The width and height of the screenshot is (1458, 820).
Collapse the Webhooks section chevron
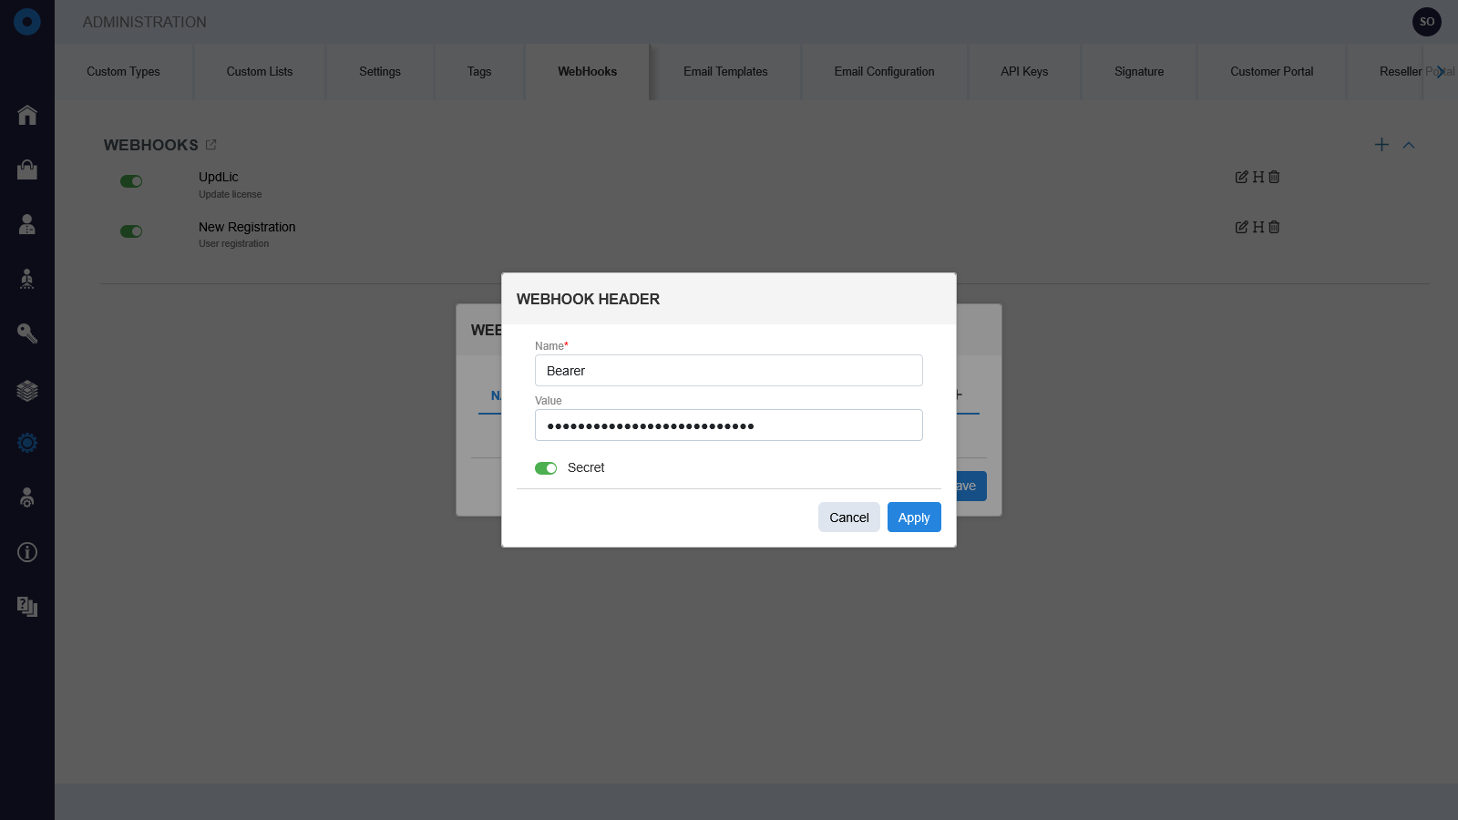[x=1409, y=145]
